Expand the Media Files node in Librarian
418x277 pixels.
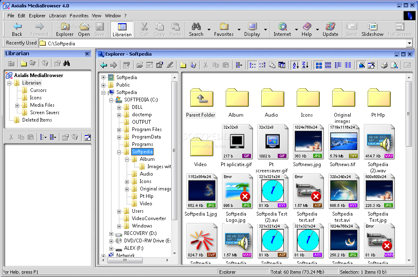[x=17, y=106]
